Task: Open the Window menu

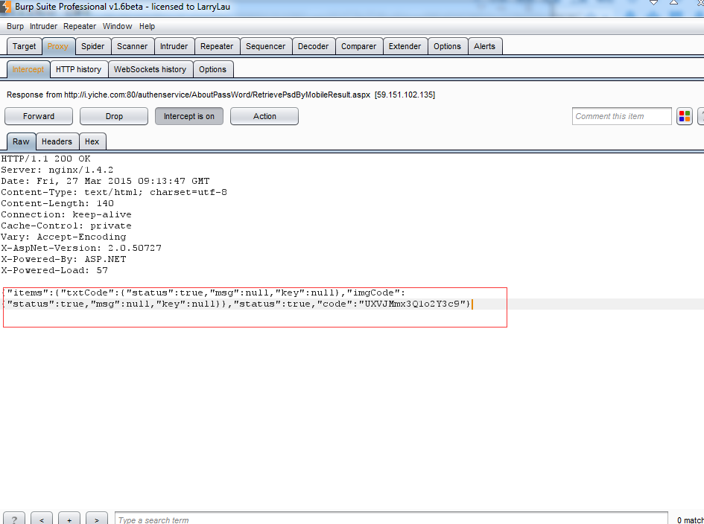Action: click(x=117, y=27)
